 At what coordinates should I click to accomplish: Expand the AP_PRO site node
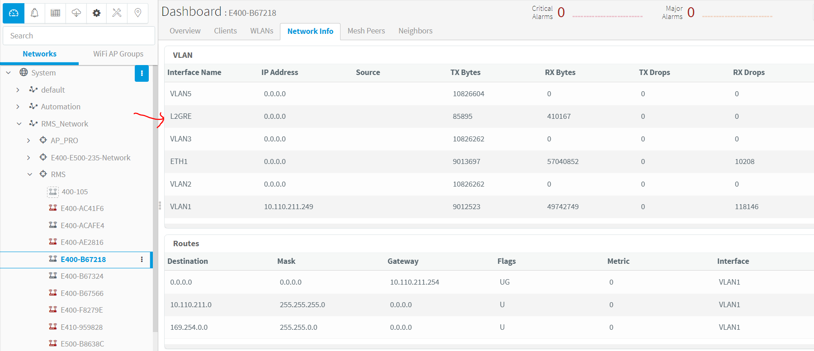28,140
